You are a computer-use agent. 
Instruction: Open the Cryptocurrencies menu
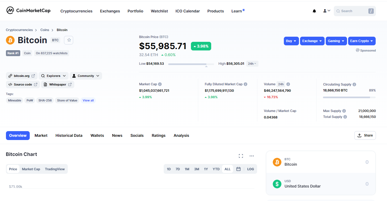tap(76, 11)
